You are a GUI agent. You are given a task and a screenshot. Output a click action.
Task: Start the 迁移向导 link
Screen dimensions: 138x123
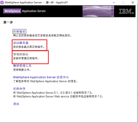coord(19,89)
